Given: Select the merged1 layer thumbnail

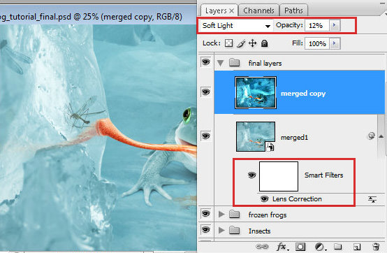Looking at the screenshot, I should (256, 136).
